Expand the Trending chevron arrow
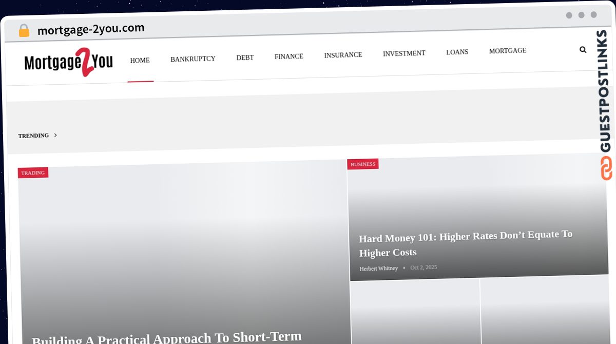This screenshot has width=616, height=344. [x=55, y=135]
